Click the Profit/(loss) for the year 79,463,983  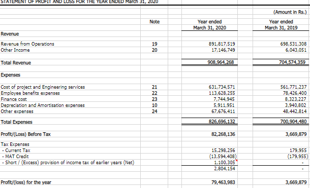pos(223,182)
